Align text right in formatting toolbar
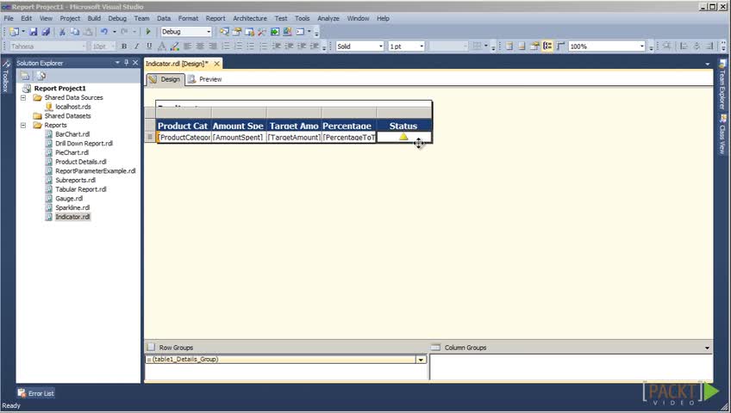 (x=213, y=46)
